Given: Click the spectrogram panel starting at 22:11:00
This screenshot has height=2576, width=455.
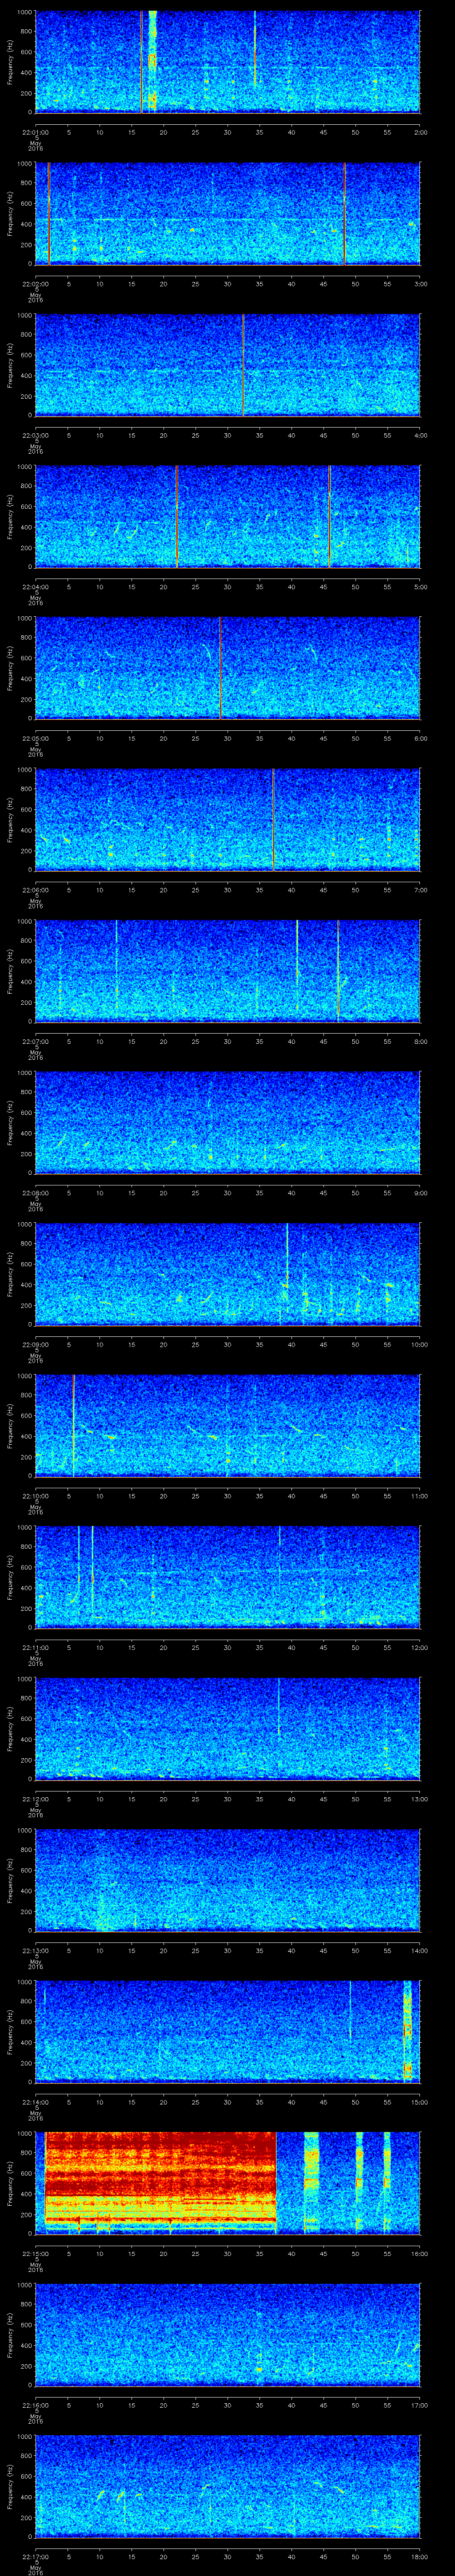Looking at the screenshot, I should click(x=228, y=1577).
